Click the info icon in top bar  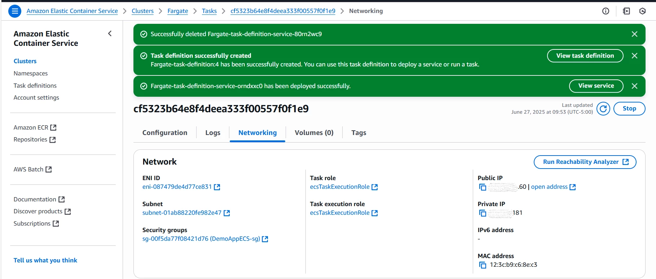[606, 11]
